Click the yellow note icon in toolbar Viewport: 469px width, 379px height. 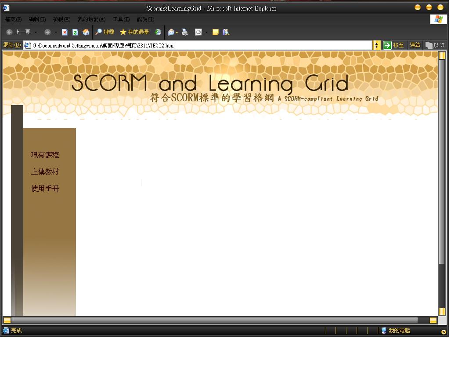coord(215,32)
